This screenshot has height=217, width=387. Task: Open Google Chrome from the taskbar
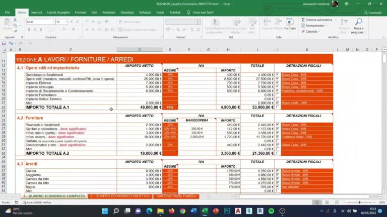(x=182, y=211)
